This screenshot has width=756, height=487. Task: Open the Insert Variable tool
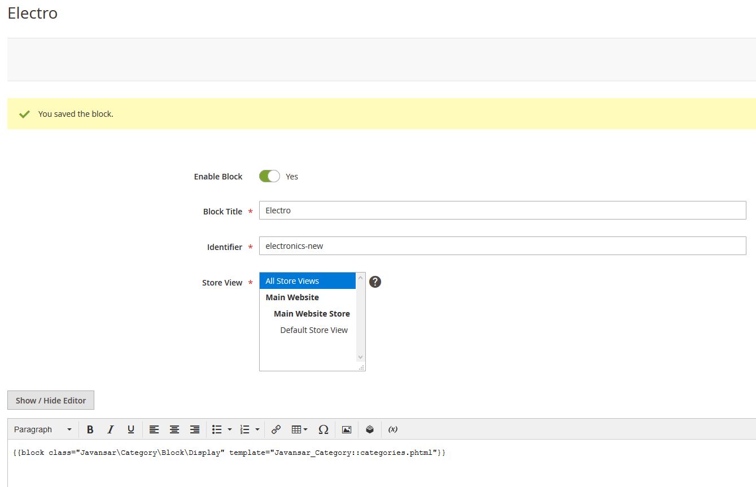tap(392, 429)
